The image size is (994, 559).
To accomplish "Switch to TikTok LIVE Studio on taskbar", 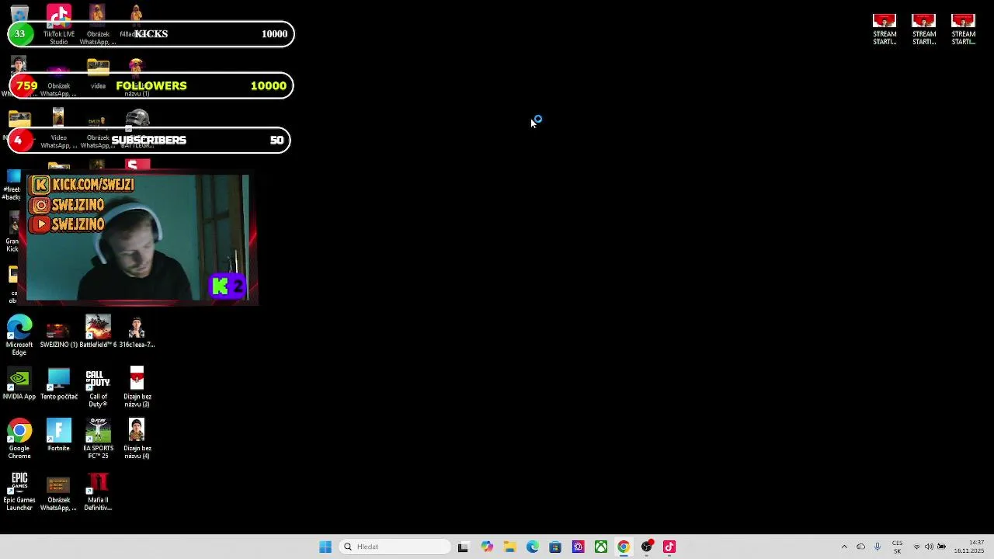I will pyautogui.click(x=669, y=547).
